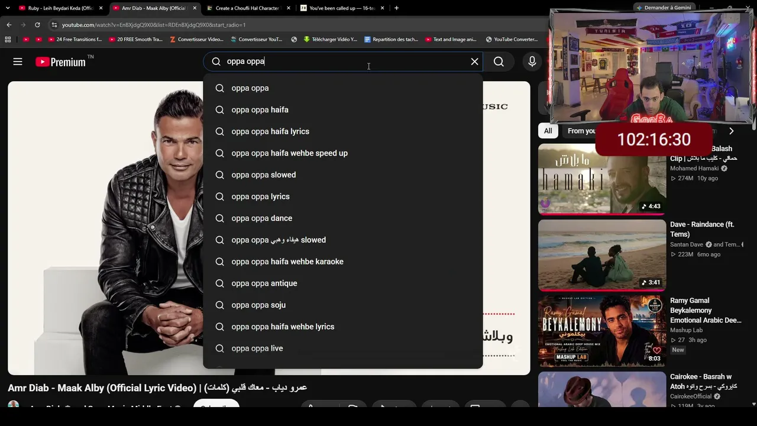
Task: Open the "Dave - Raindance (ft. Tems)" title
Action: click(702, 230)
